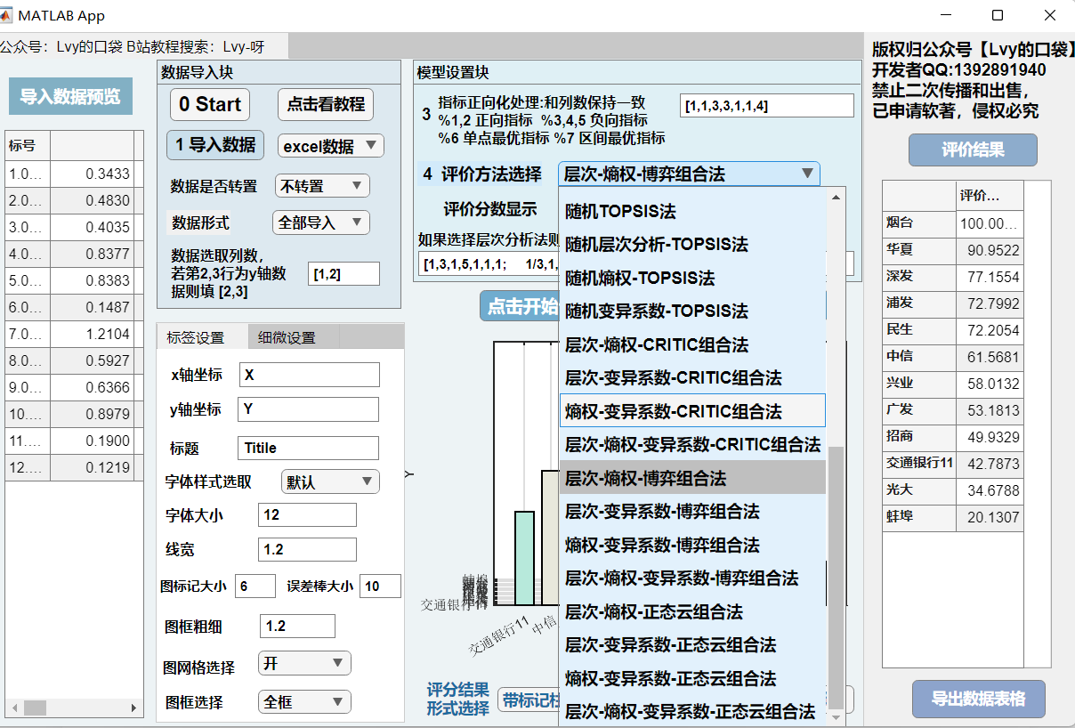This screenshot has height=728, width=1075.
Task: Click the 0 Start button
Action: [x=210, y=104]
